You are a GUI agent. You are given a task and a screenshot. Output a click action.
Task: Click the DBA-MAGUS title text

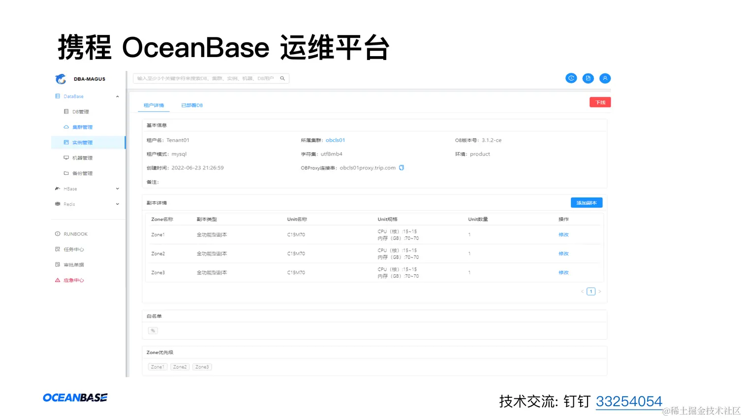point(90,79)
